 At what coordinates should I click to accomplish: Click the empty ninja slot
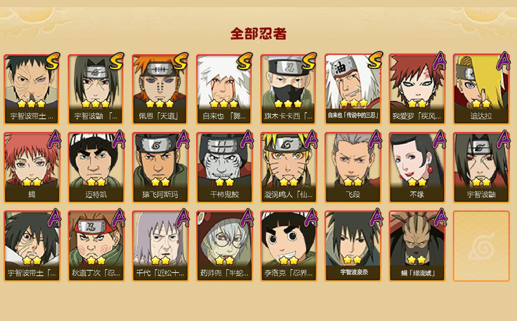pyautogui.click(x=481, y=246)
